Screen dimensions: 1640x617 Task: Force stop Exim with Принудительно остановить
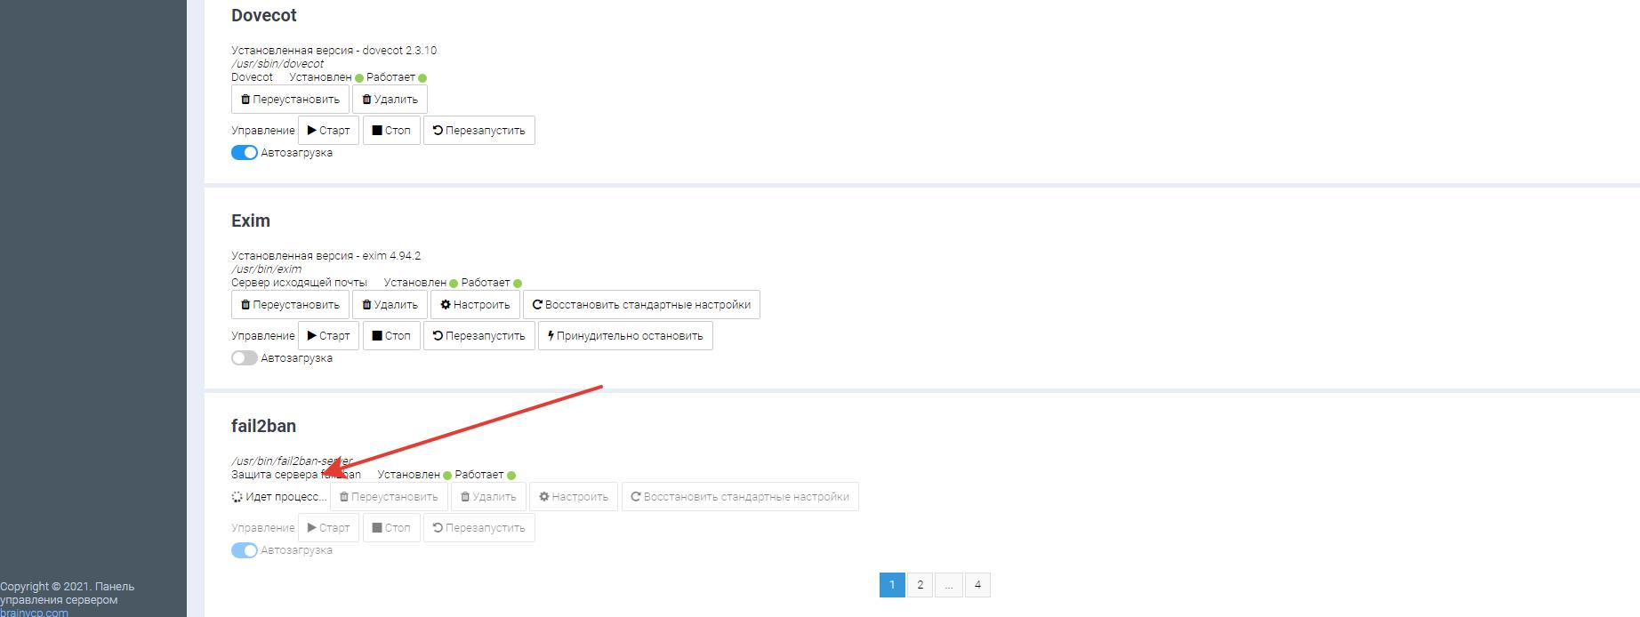click(625, 336)
